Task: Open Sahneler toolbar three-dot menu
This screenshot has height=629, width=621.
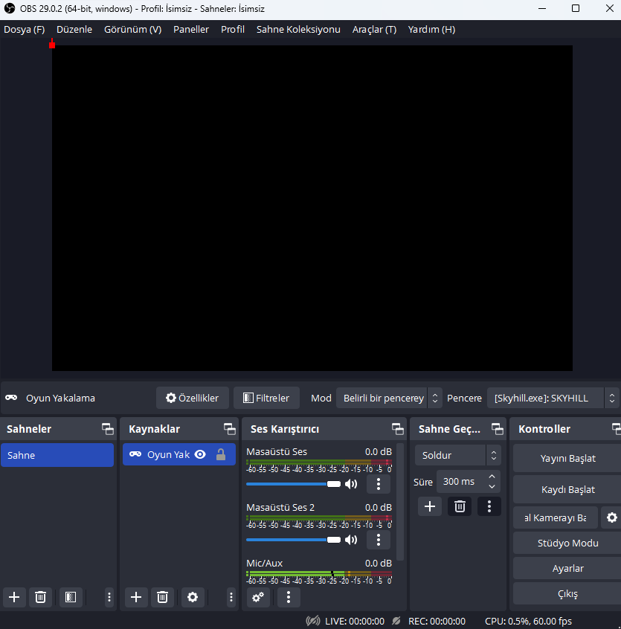Action: click(109, 597)
